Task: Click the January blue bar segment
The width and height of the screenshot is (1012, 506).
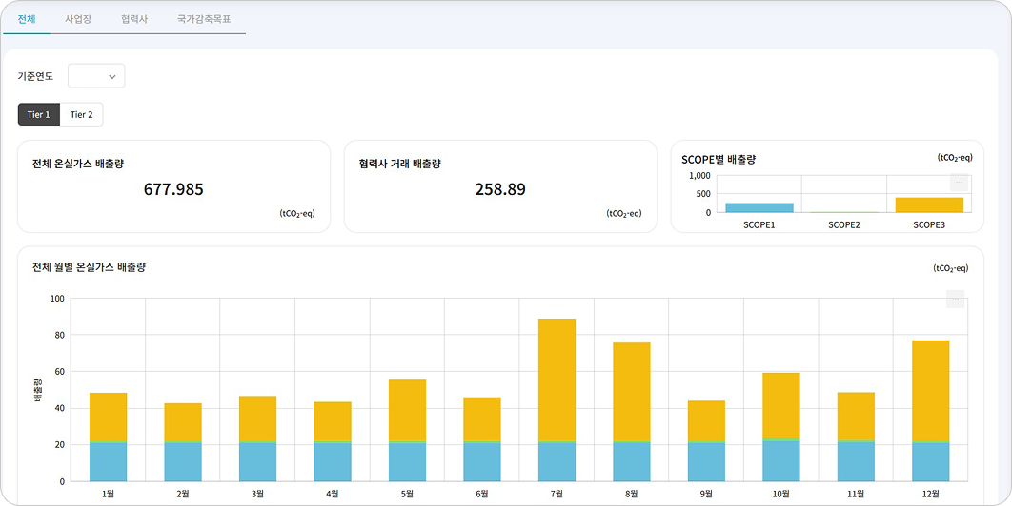Action: click(x=108, y=461)
